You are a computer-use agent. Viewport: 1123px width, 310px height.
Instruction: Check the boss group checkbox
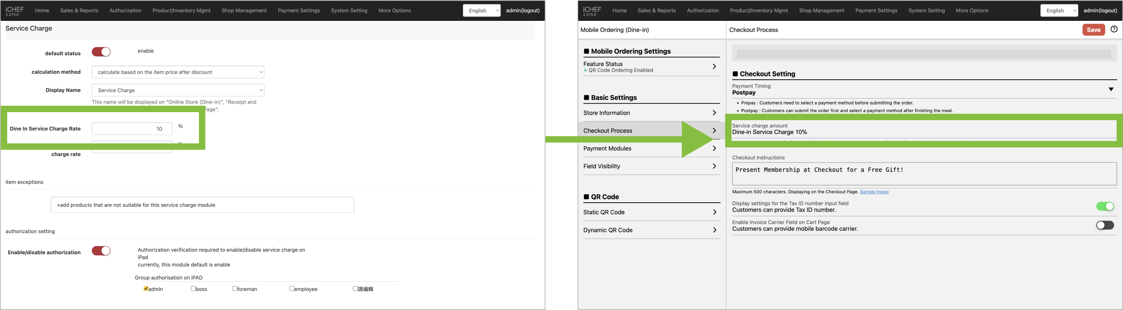click(194, 289)
